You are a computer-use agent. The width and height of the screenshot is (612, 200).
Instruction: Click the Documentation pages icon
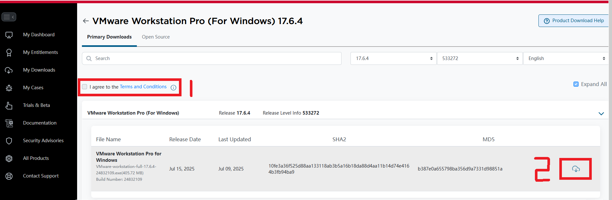pos(9,123)
